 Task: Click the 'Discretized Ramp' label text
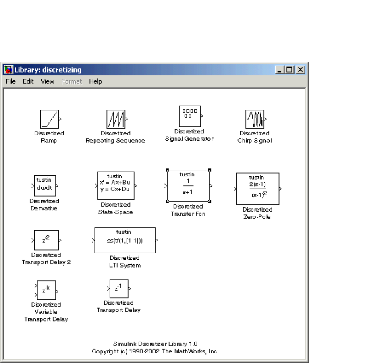click(x=49, y=137)
